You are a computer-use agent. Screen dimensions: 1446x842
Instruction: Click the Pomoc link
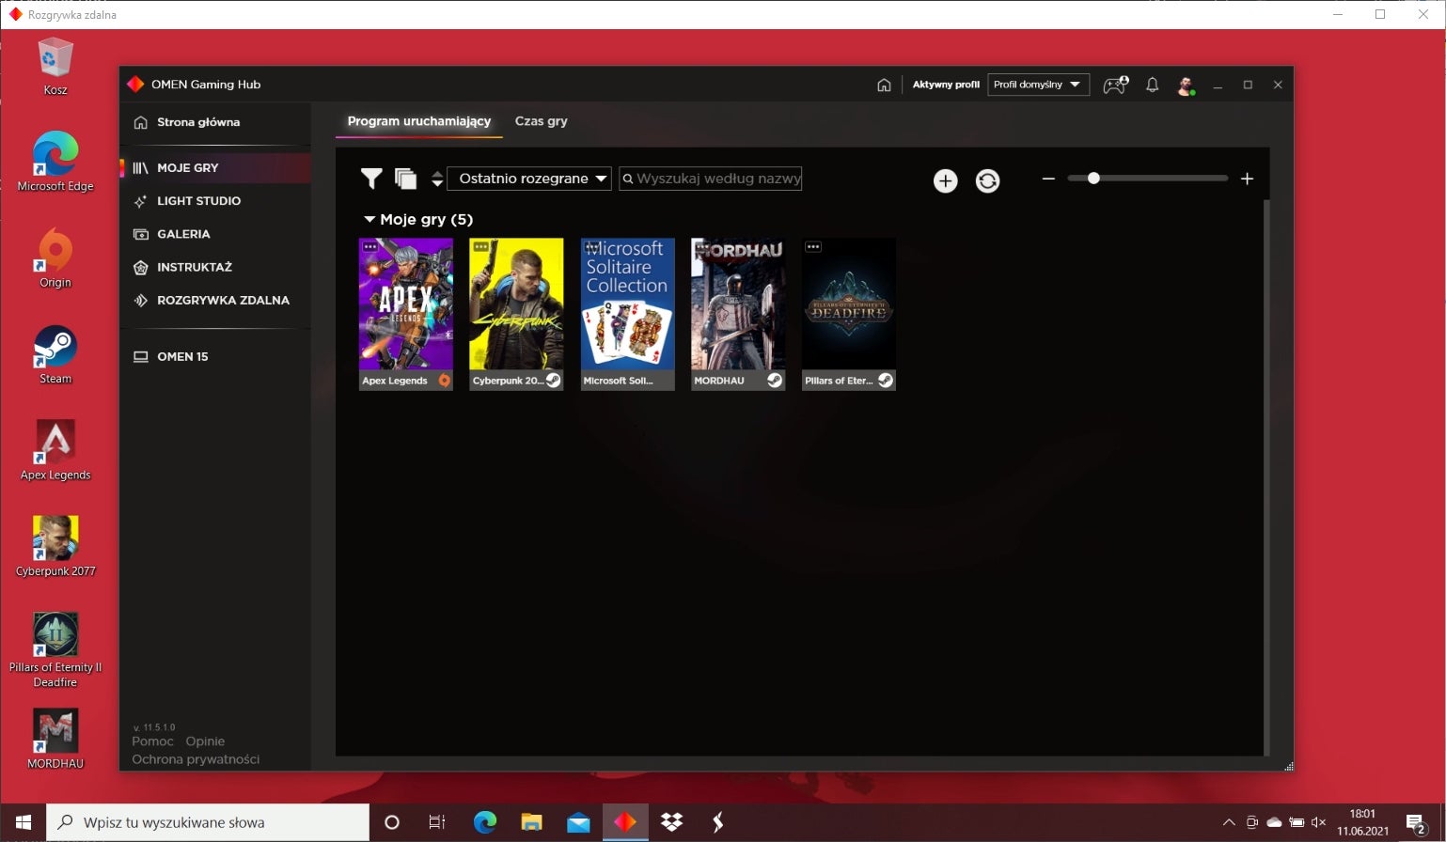(152, 741)
